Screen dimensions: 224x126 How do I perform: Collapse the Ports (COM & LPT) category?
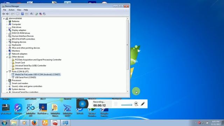point(7,71)
